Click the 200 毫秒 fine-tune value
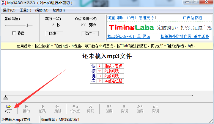 89,25
